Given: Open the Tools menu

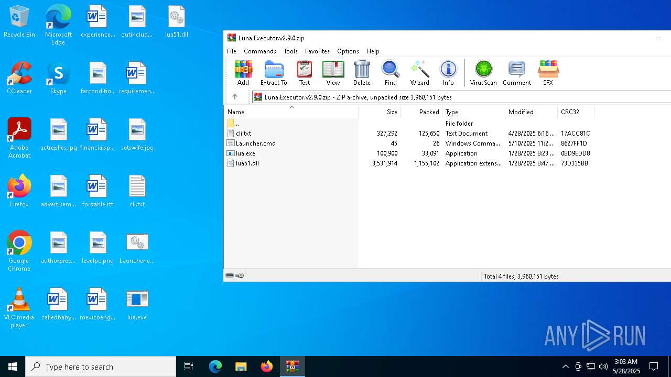Looking at the screenshot, I should 290,51.
